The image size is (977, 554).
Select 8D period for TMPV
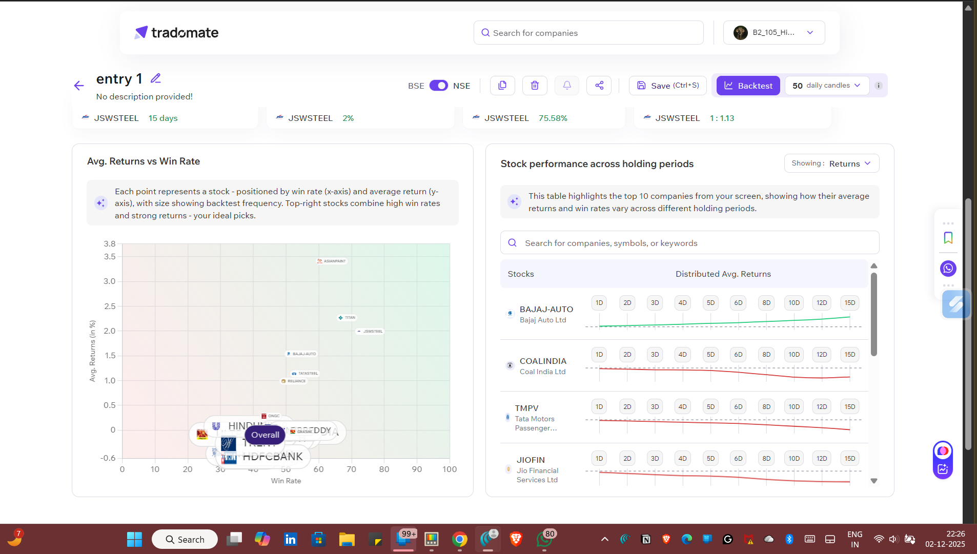click(766, 407)
